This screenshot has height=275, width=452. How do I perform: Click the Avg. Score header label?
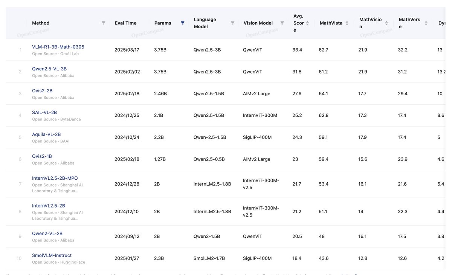tap(298, 23)
